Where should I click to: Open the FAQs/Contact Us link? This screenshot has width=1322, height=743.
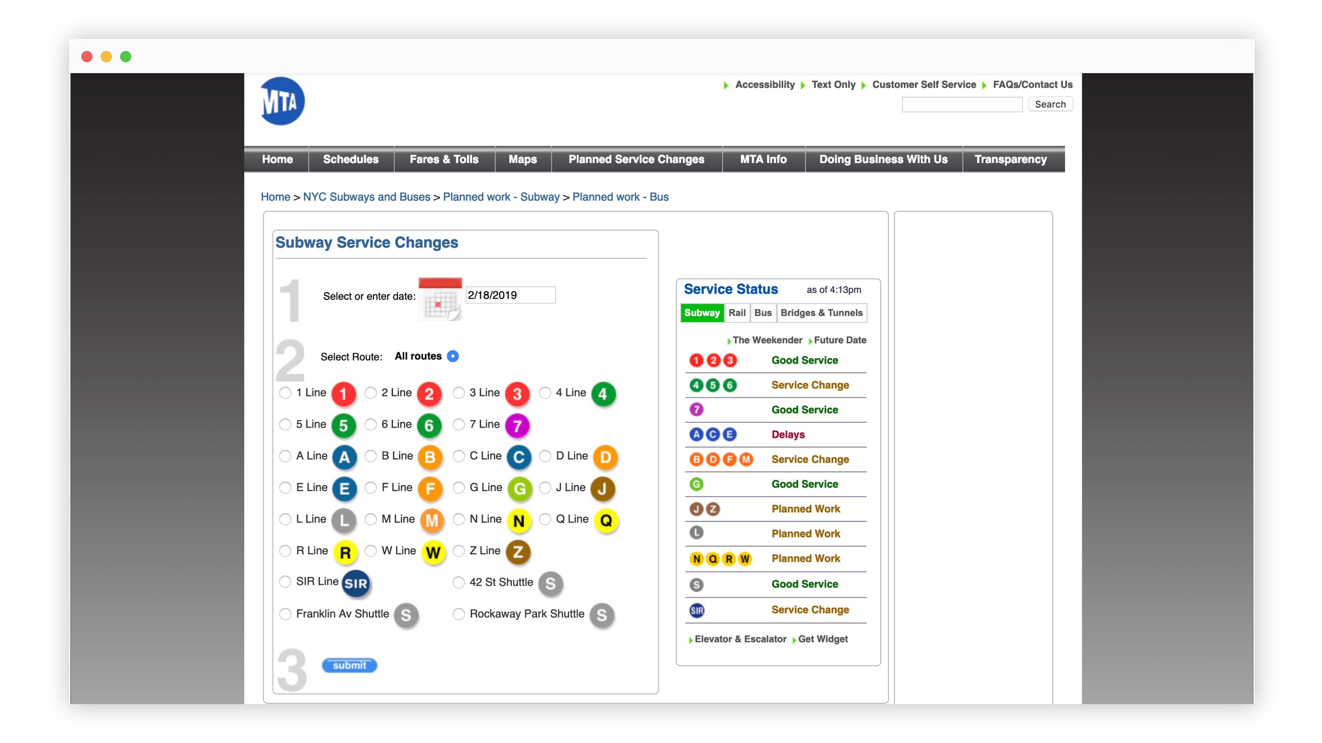coord(1032,85)
